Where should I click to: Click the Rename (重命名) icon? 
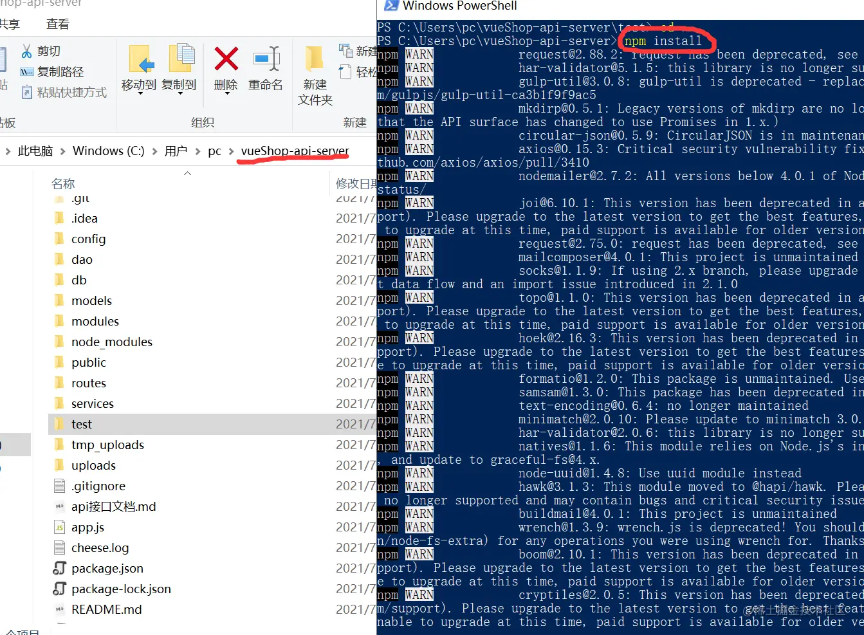point(266,59)
